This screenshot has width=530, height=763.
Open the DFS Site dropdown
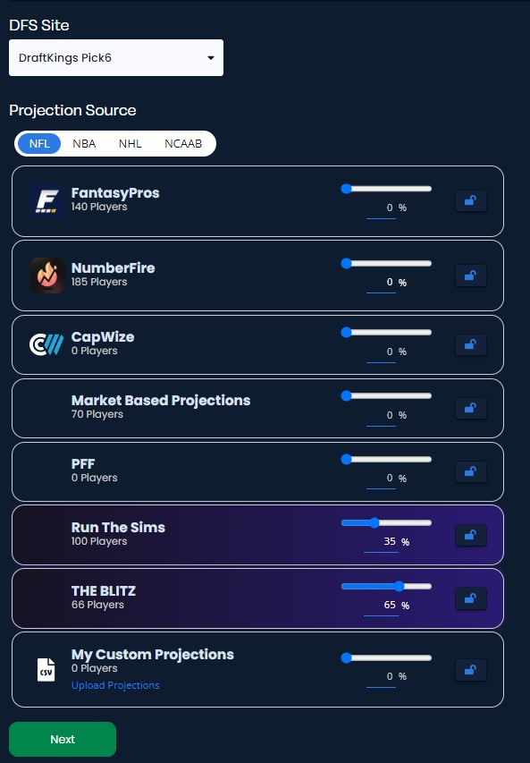116,58
